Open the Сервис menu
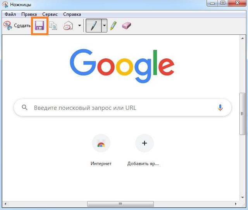248x210 pixels. click(50, 14)
